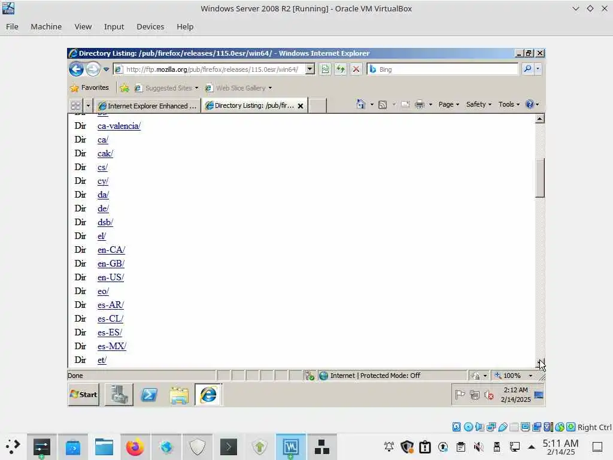Open the tab list dropdown arrow
613x460 pixels.
pyautogui.click(x=88, y=105)
